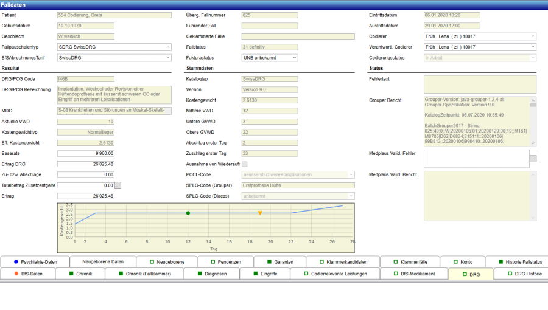Open the Historie Fallstatus tab
The width and height of the screenshot is (548, 310).
pos(519,261)
